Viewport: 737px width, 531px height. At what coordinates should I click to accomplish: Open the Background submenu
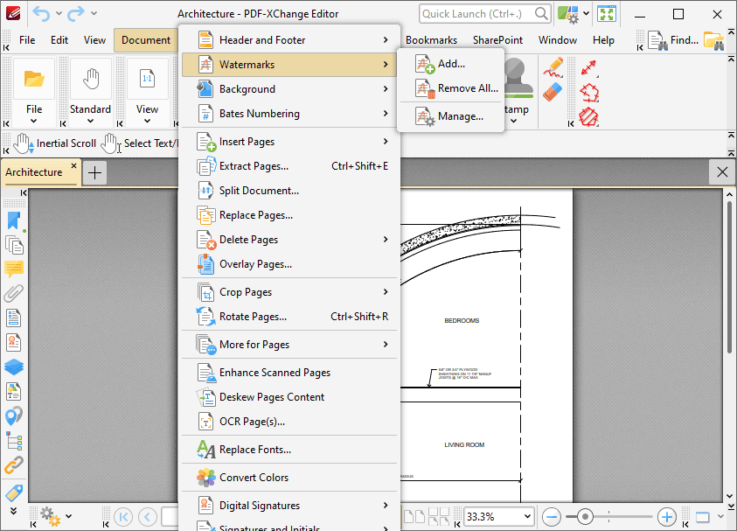click(x=289, y=89)
